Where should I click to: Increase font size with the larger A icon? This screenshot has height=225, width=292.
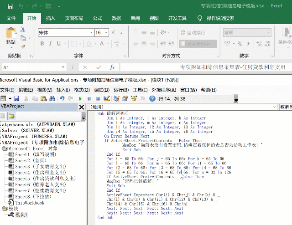point(113,33)
